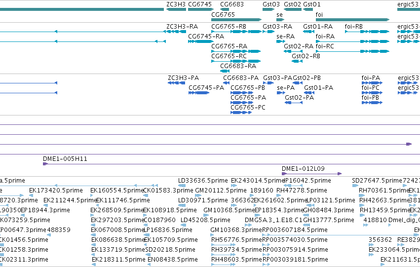420x267 pixels.
Task: Click EST RH70361.5prime
Action: (x=384, y=191)
